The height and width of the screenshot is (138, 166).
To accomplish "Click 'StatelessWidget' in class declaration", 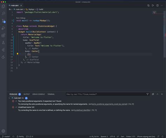I will click(46, 26).
